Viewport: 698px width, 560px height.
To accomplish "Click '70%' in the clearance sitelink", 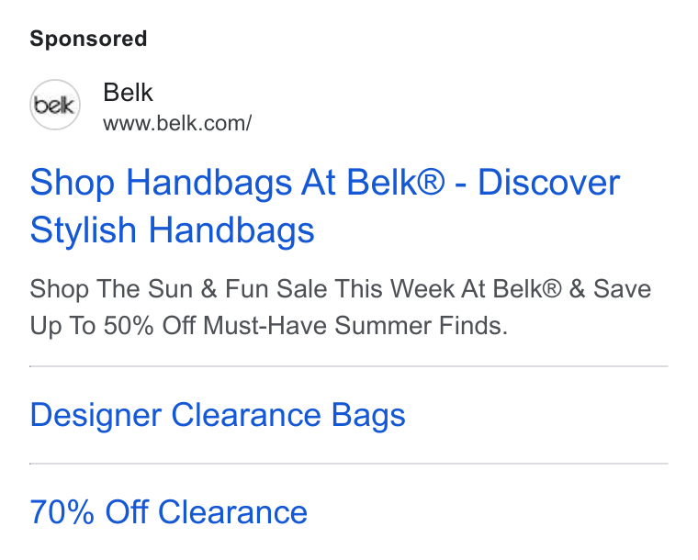I will pos(62,512).
